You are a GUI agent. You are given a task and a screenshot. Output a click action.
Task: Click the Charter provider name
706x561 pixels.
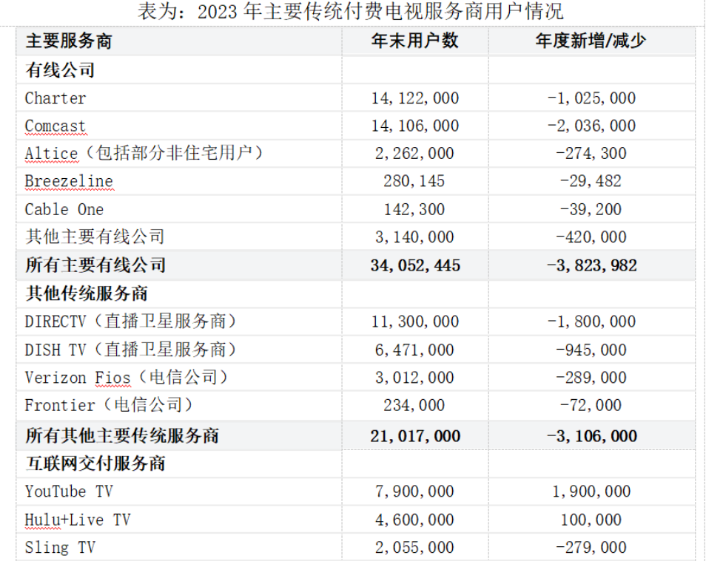click(56, 98)
